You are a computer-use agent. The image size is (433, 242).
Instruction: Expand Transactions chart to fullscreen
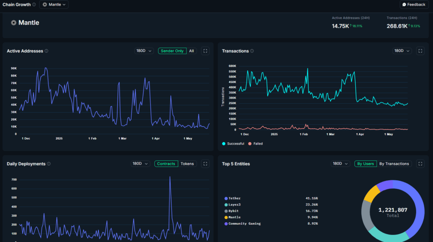420,51
